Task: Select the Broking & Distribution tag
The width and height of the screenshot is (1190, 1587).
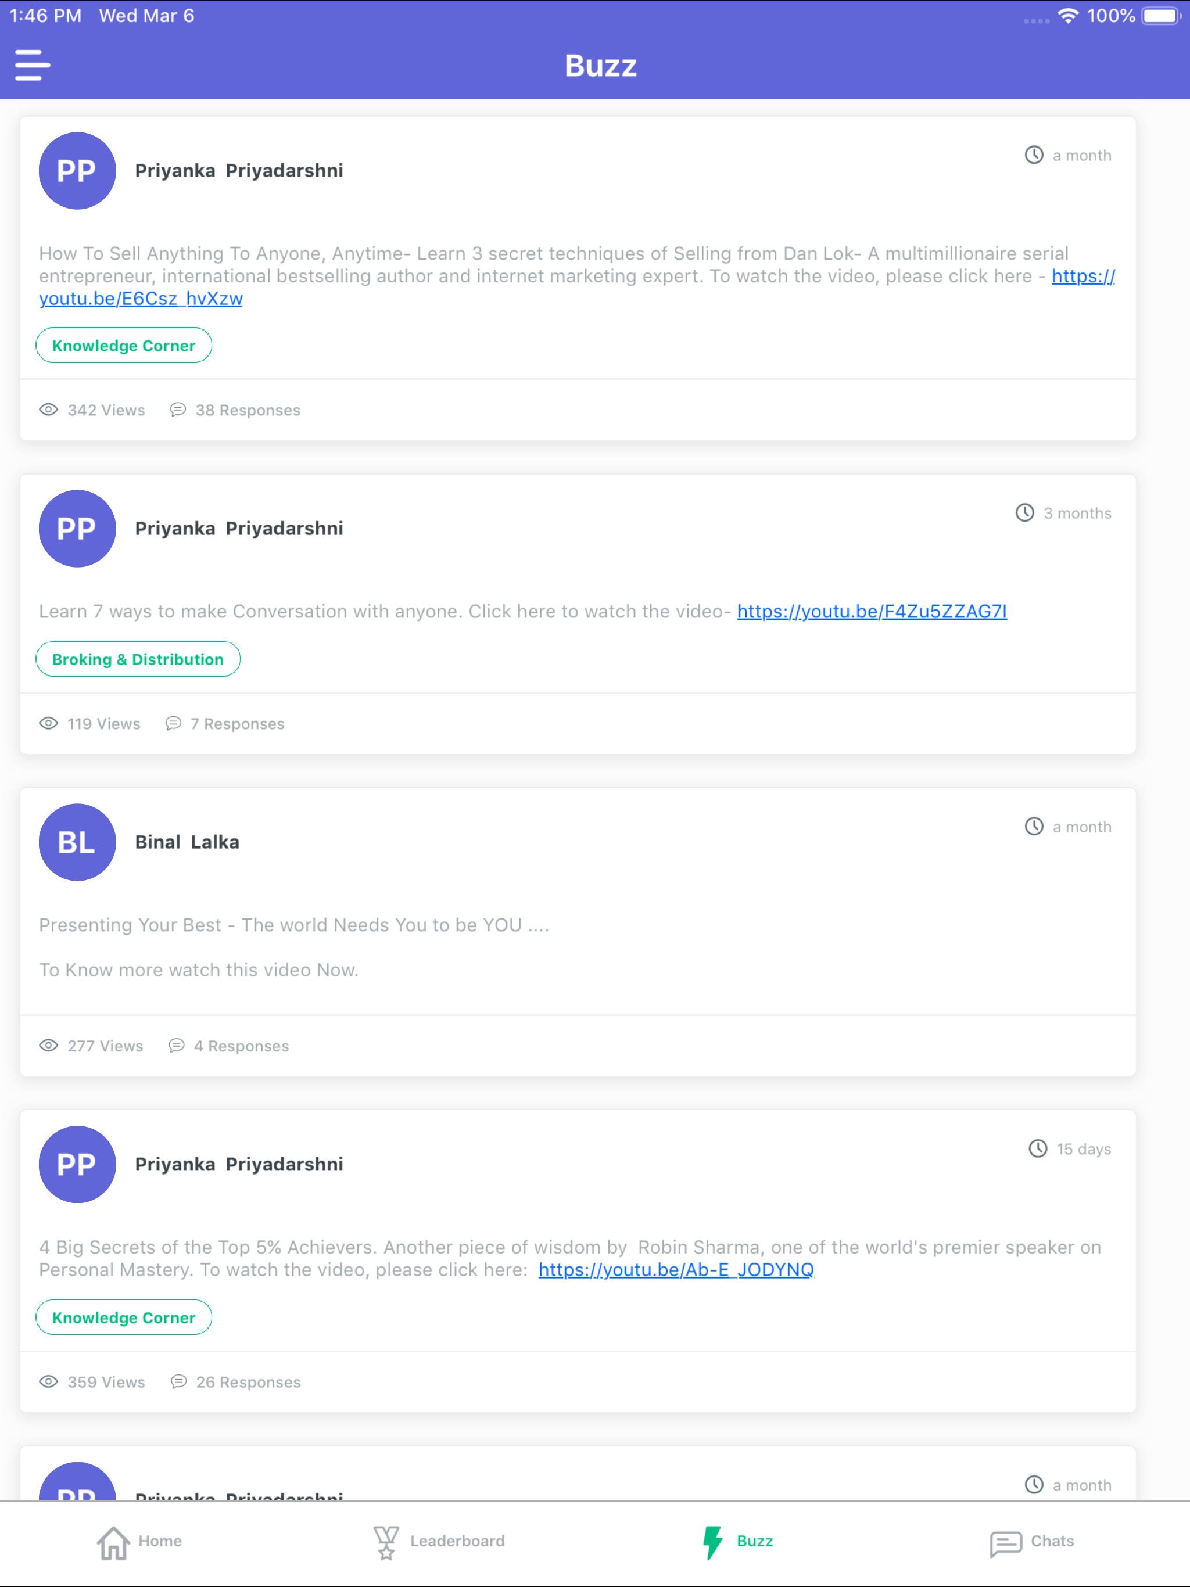Action: [138, 659]
